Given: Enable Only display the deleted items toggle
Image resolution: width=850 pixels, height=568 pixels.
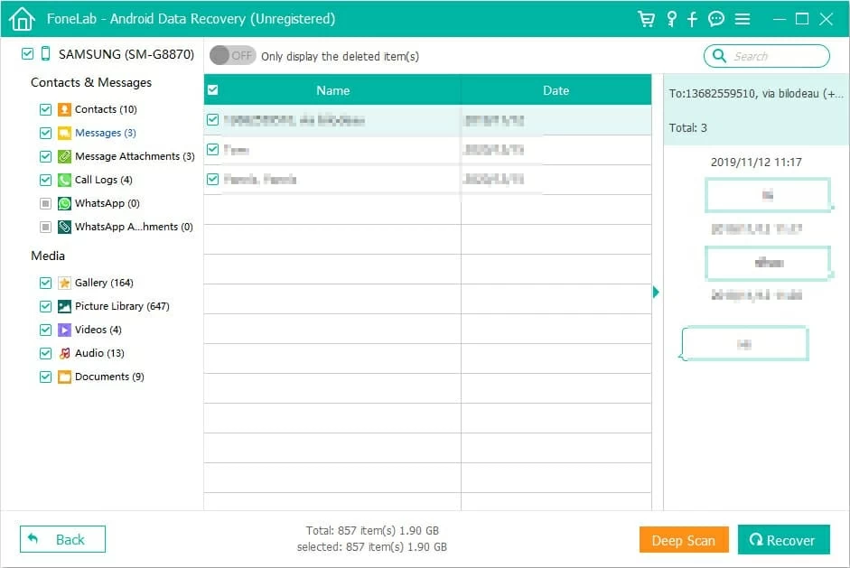Looking at the screenshot, I should tap(232, 55).
